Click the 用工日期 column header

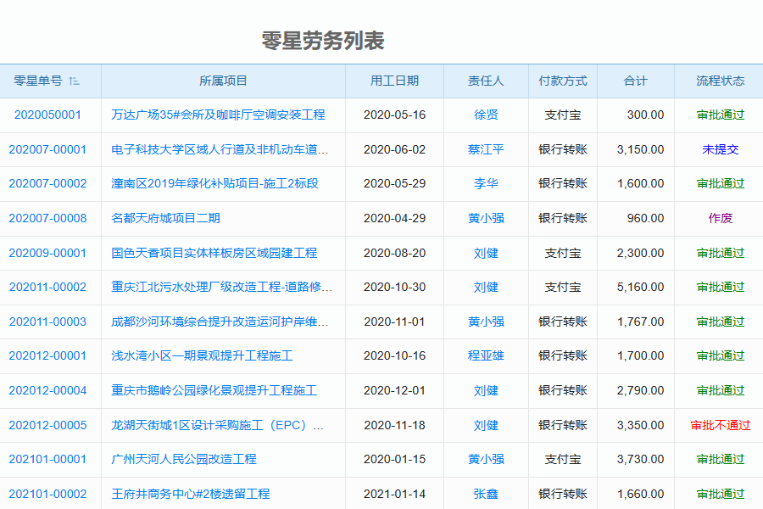point(394,81)
